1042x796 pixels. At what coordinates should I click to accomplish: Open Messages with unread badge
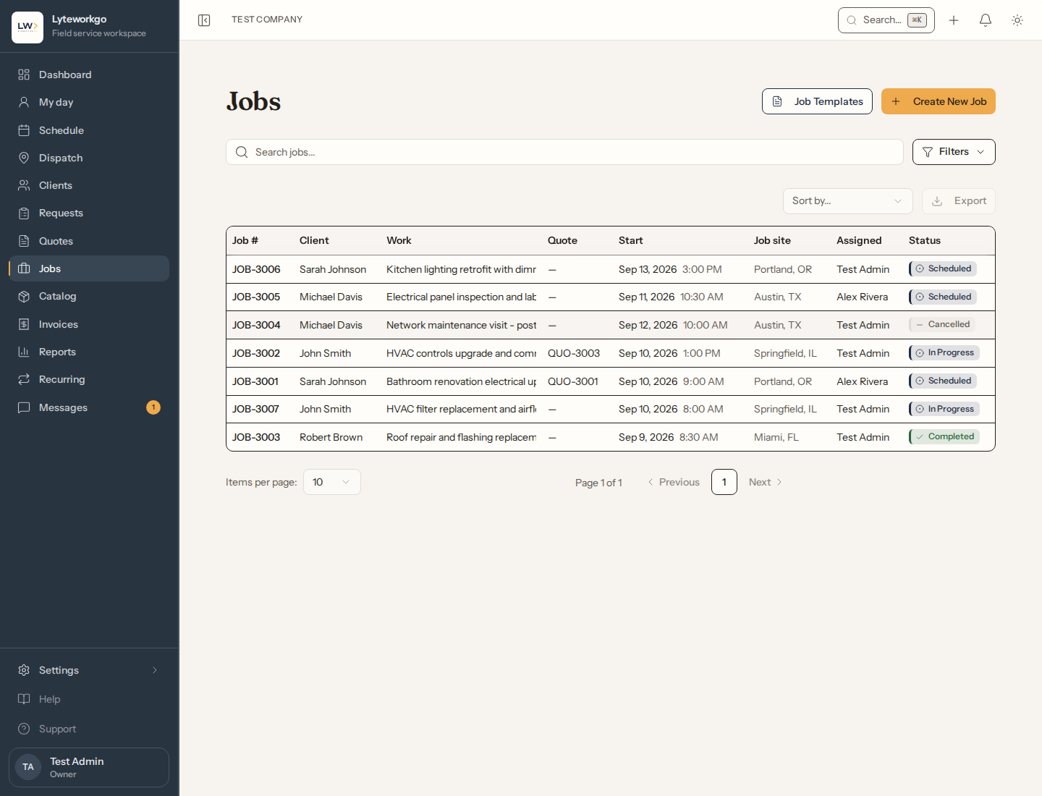point(89,407)
